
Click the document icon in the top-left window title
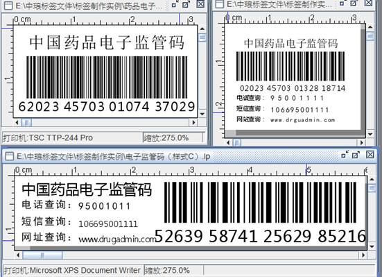pos(9,6)
